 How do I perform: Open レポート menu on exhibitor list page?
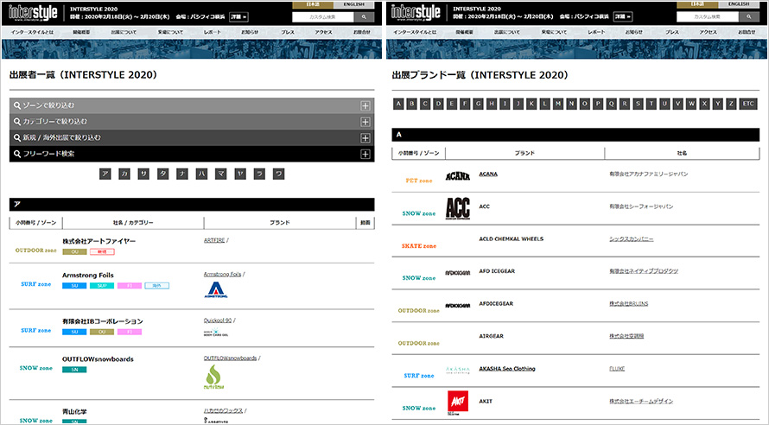click(x=213, y=32)
